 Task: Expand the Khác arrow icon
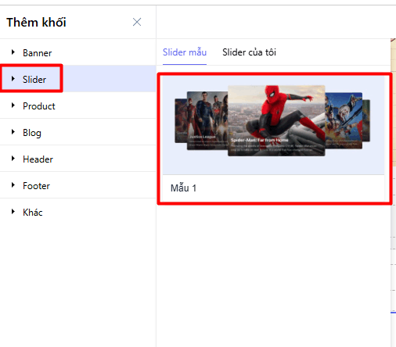click(13, 212)
